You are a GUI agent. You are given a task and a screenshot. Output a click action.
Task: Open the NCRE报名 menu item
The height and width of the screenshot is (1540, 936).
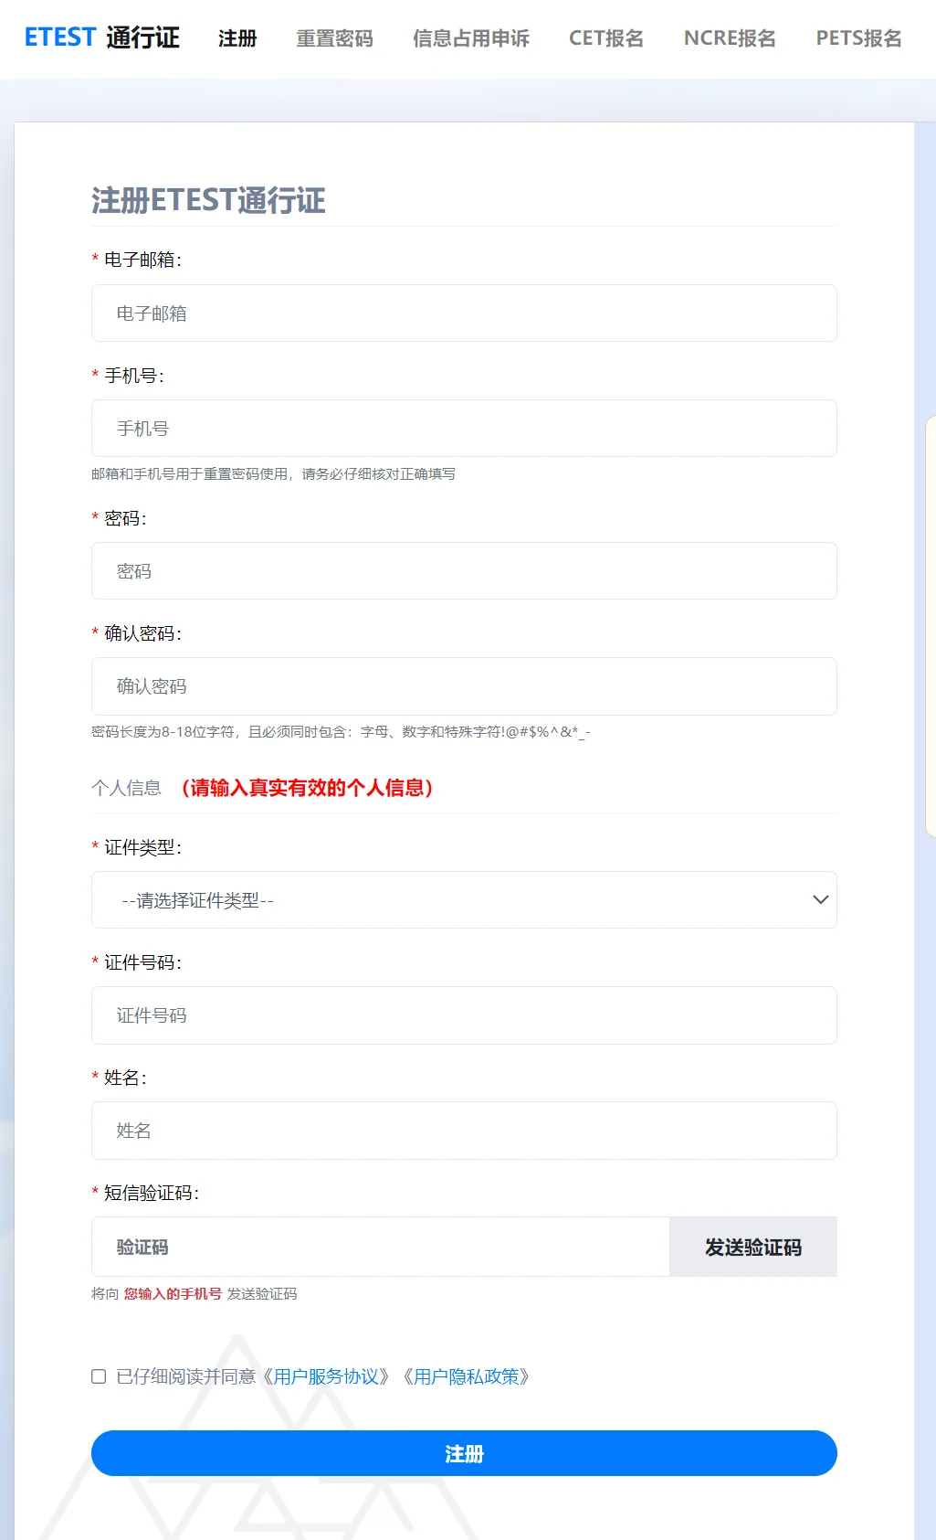[730, 38]
